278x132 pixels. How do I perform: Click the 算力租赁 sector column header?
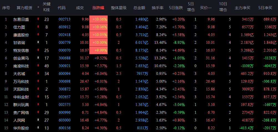(24, 8)
